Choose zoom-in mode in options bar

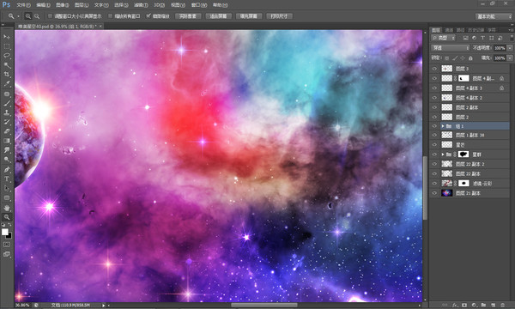(x=28, y=16)
